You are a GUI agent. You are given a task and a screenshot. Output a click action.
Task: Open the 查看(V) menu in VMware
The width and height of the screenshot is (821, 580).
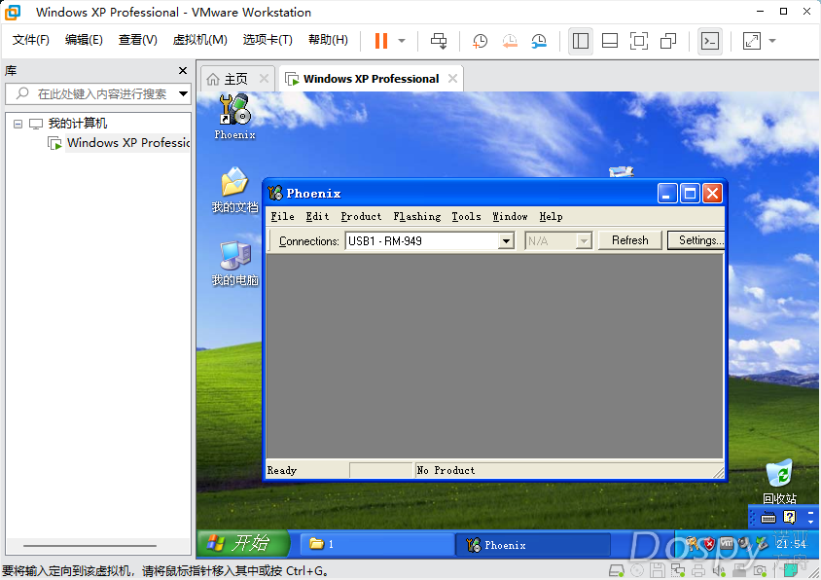click(x=138, y=40)
